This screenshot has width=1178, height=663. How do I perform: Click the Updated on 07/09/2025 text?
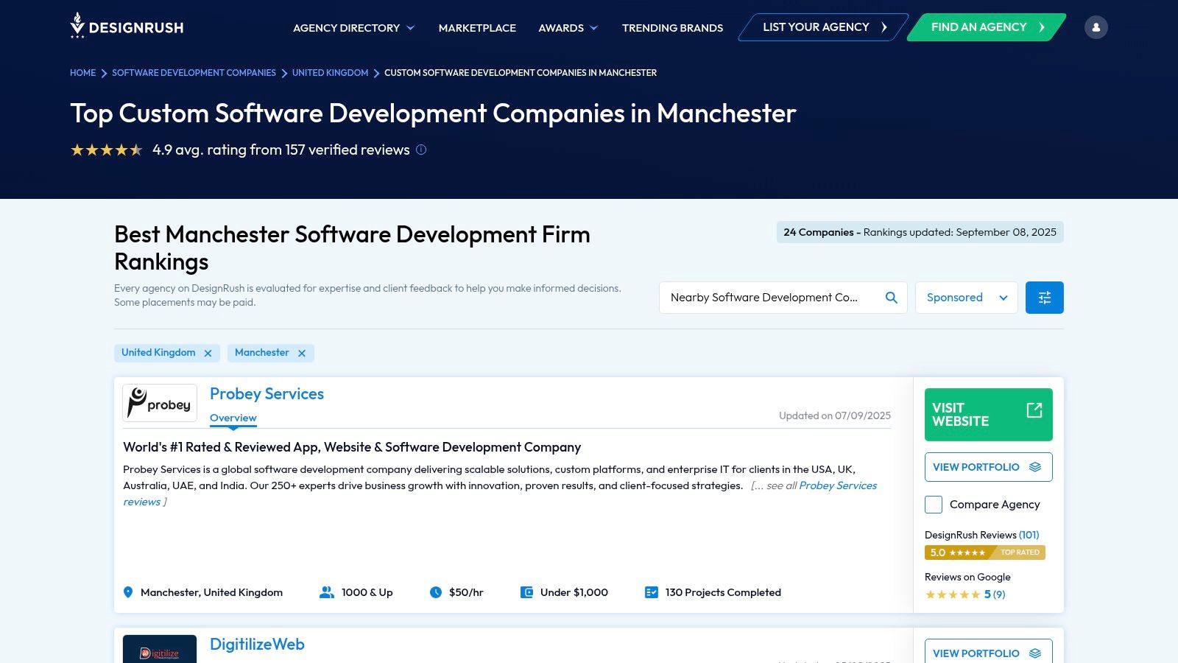(835, 415)
